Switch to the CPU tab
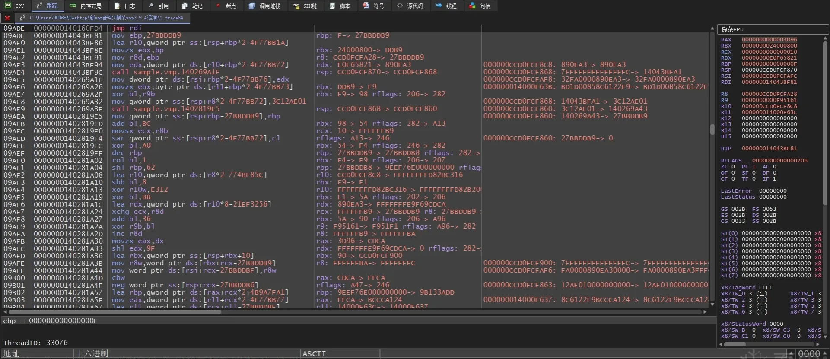Image resolution: width=830 pixels, height=359 pixels. [x=15, y=6]
